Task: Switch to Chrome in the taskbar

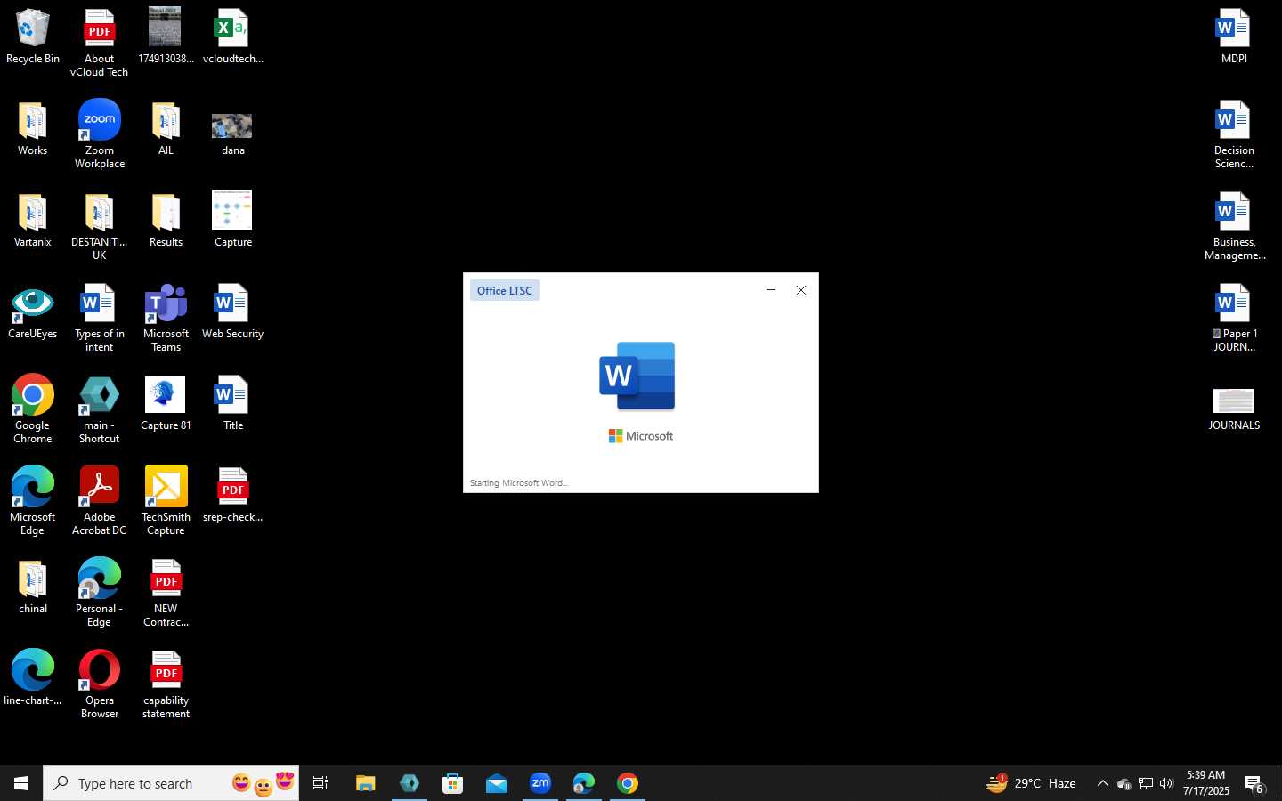Action: click(628, 783)
